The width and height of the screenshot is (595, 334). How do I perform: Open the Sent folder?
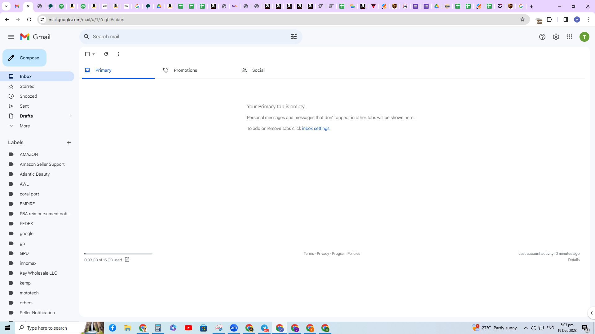[x=37, y=106]
